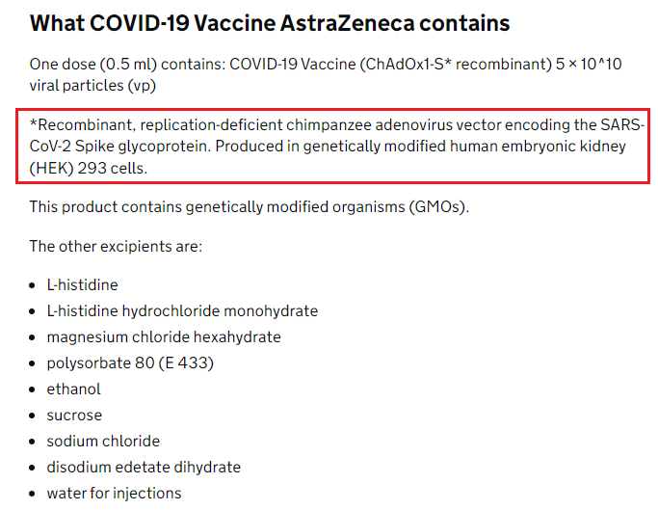
Task: Select 'water for injections' list item
Action: (114, 494)
